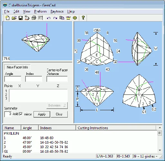Click the Ready status text
The height and width of the screenshot is (161, 165).
point(7,156)
